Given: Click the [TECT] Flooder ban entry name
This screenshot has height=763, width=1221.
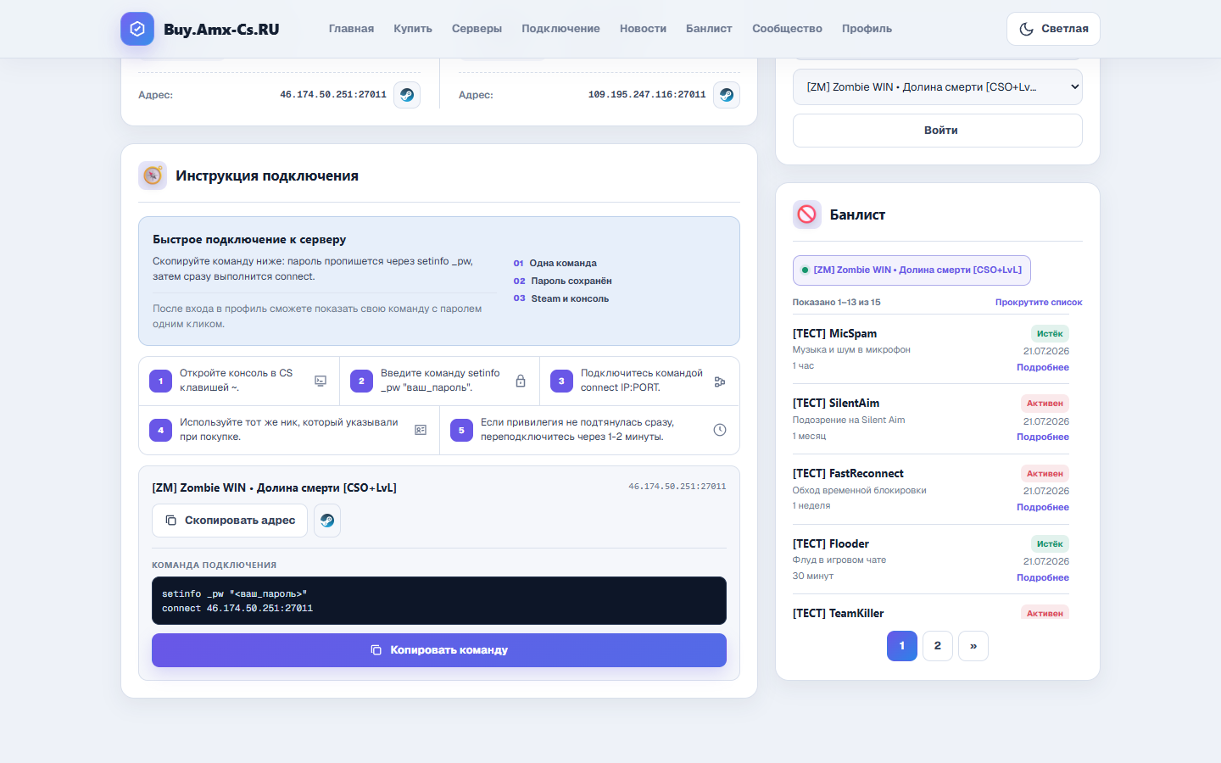Looking at the screenshot, I should click(831, 544).
